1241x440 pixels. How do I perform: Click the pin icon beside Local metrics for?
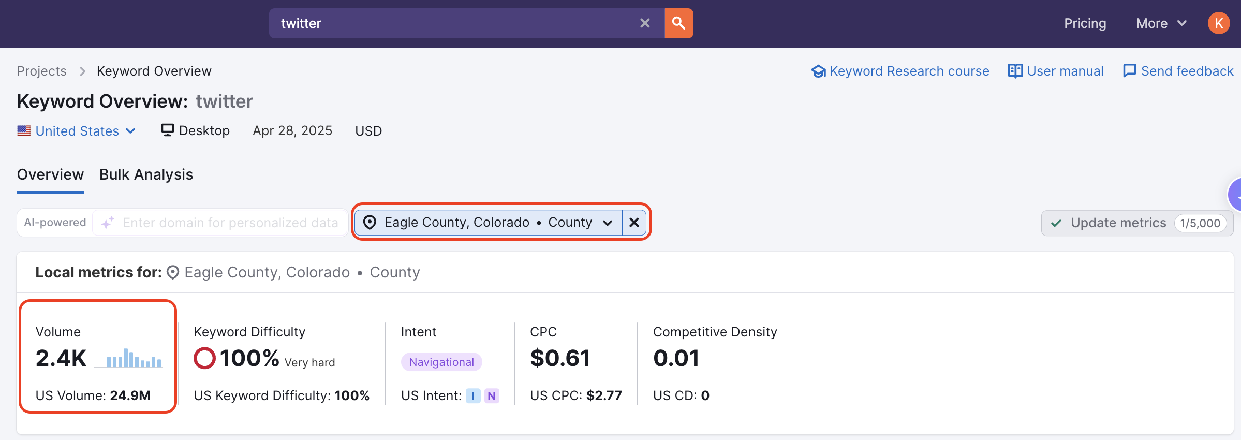[173, 272]
